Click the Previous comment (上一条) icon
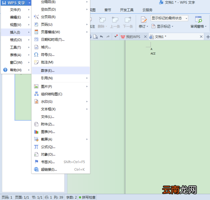210x200 pixels. [115, 20]
